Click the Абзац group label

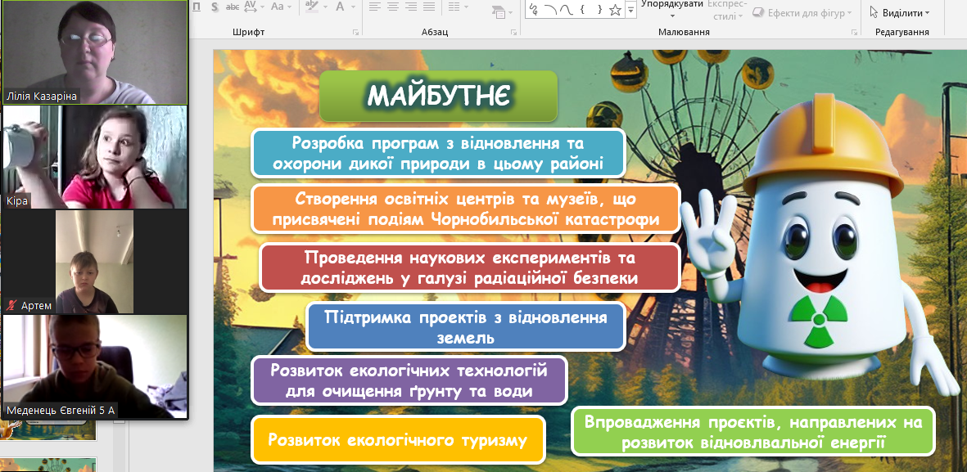tap(435, 32)
